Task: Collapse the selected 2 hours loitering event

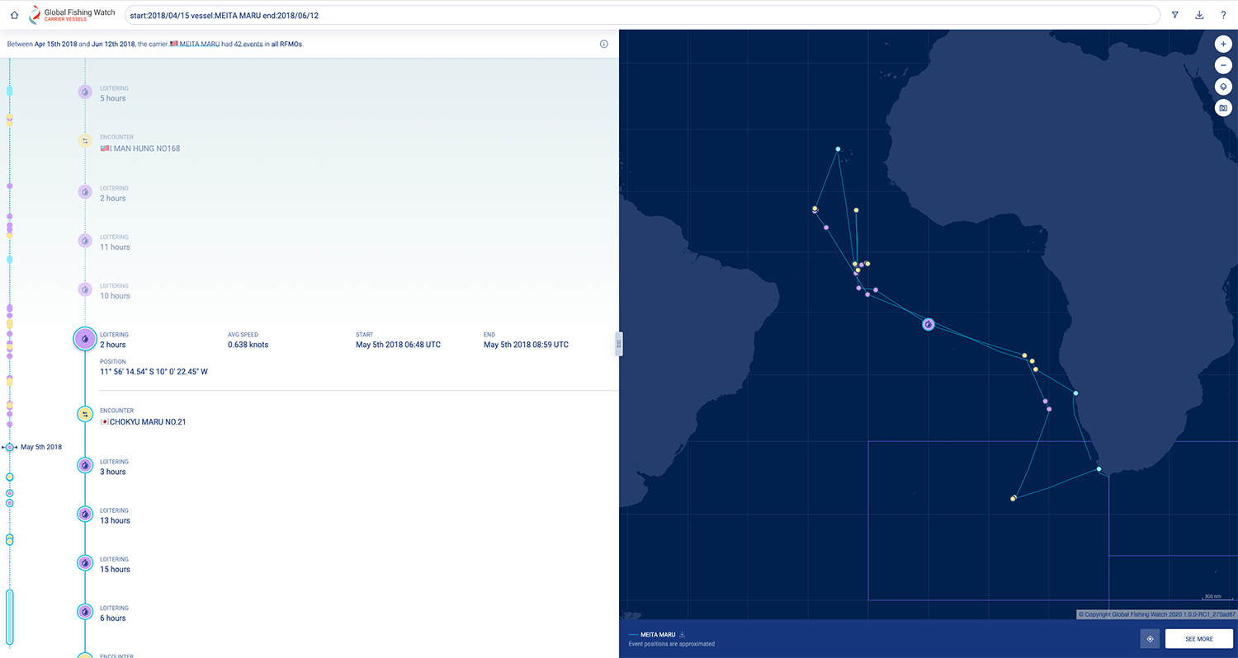Action: tap(85, 339)
